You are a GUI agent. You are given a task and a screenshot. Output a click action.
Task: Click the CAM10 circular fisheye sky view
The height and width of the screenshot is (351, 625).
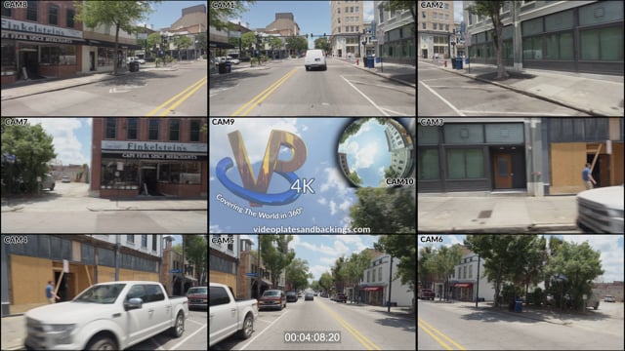tap(375, 152)
